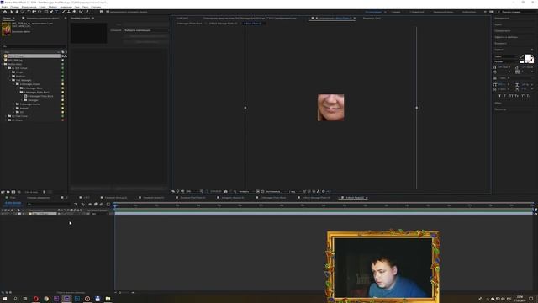This screenshot has width=538, height=303.
Task: Click the face photo thumbnail in composition viewer
Action: click(x=330, y=108)
